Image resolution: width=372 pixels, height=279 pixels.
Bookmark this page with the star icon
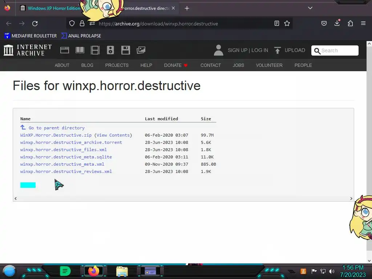[x=287, y=23]
